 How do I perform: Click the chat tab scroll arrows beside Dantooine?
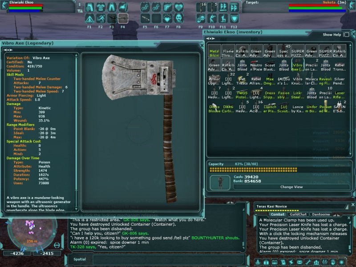pyautogui.click(x=336, y=214)
